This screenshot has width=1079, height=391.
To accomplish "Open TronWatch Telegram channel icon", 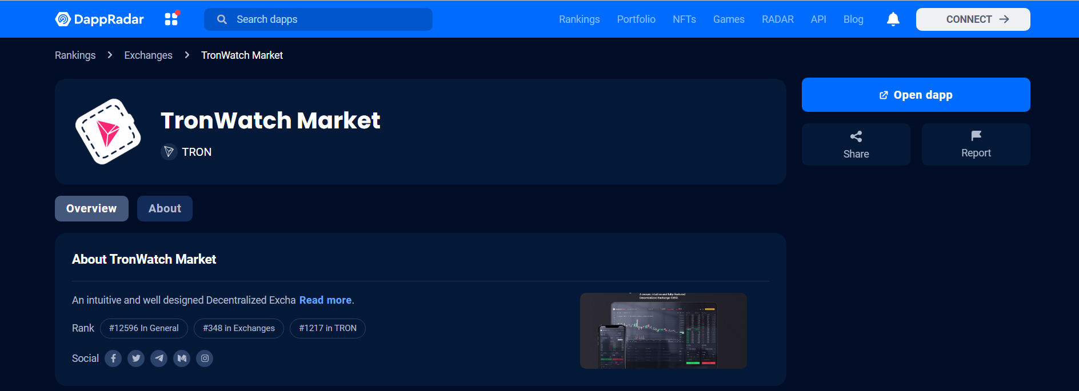I will click(159, 358).
